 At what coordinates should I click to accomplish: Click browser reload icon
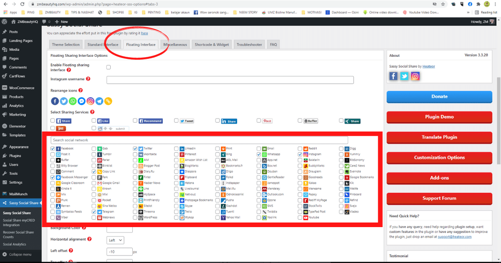pyautogui.click(x=23, y=4)
